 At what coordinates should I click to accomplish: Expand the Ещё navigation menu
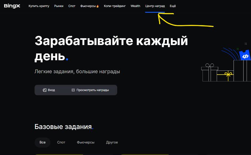[172, 6]
